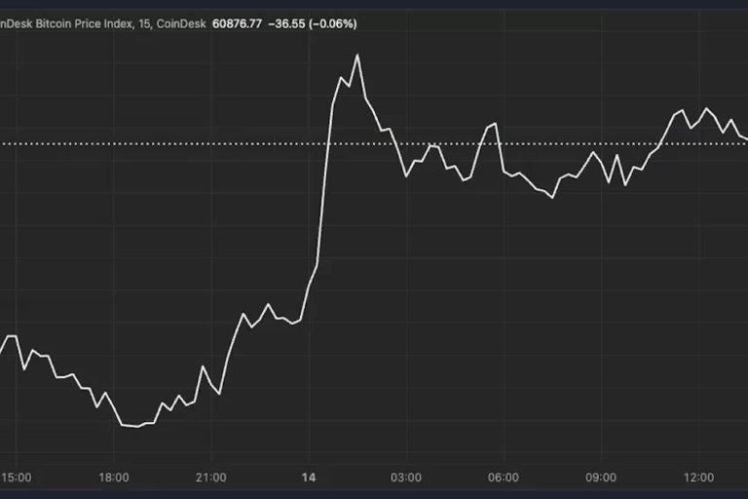Image resolution: width=748 pixels, height=499 pixels.
Task: Select the bold 14 date marker
Action: 309,478
